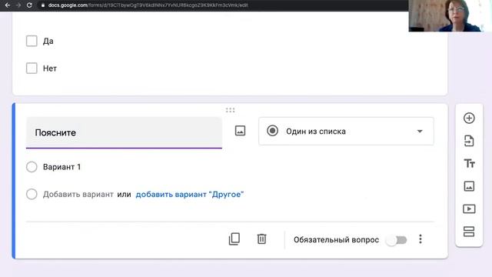492x277 pixels.
Task: Click the Да option label
Action: point(48,41)
